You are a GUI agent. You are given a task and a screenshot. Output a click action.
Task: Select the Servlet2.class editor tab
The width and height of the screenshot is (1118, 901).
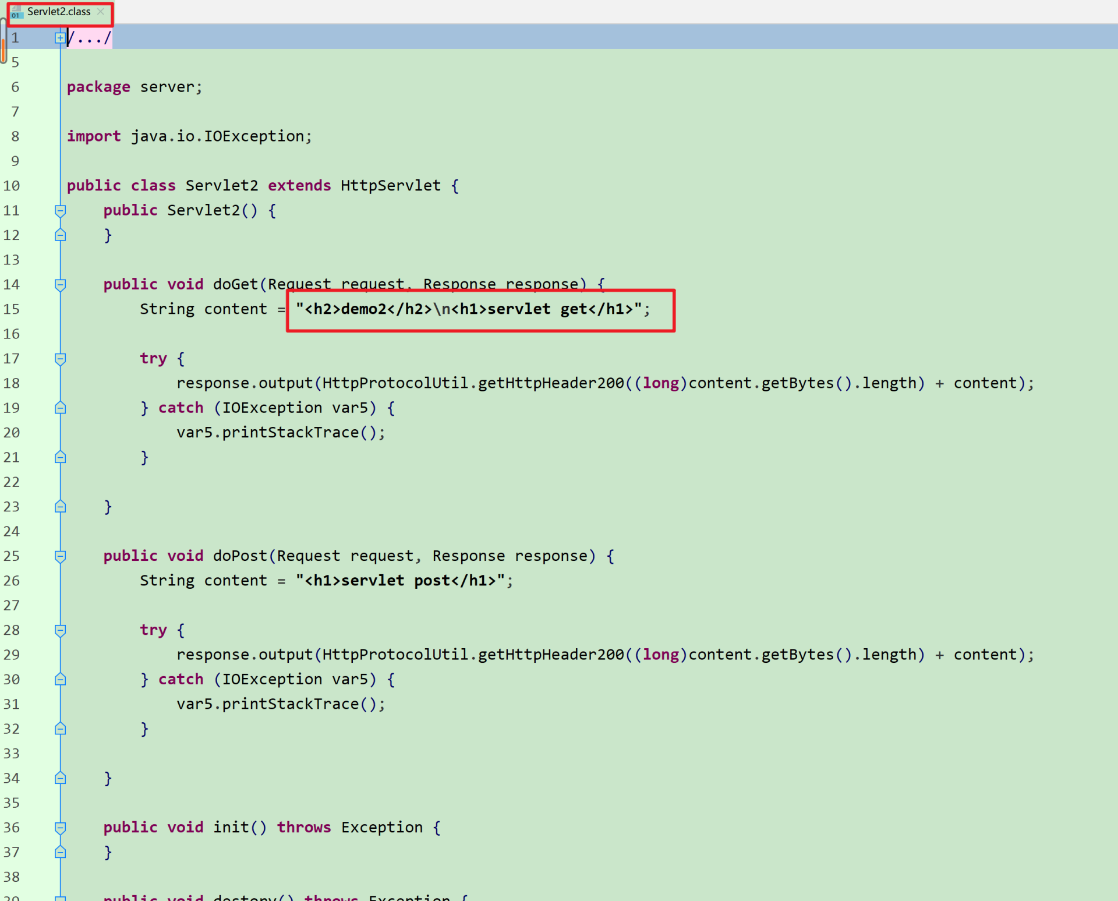[59, 12]
